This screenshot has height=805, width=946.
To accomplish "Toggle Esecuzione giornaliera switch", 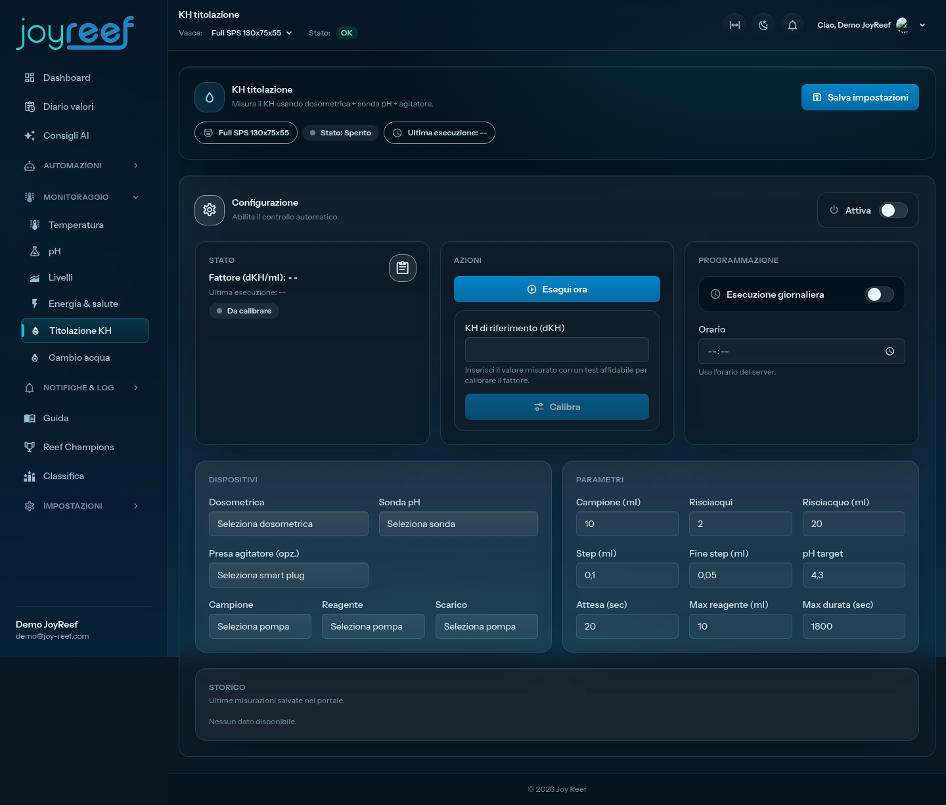I will pos(880,294).
